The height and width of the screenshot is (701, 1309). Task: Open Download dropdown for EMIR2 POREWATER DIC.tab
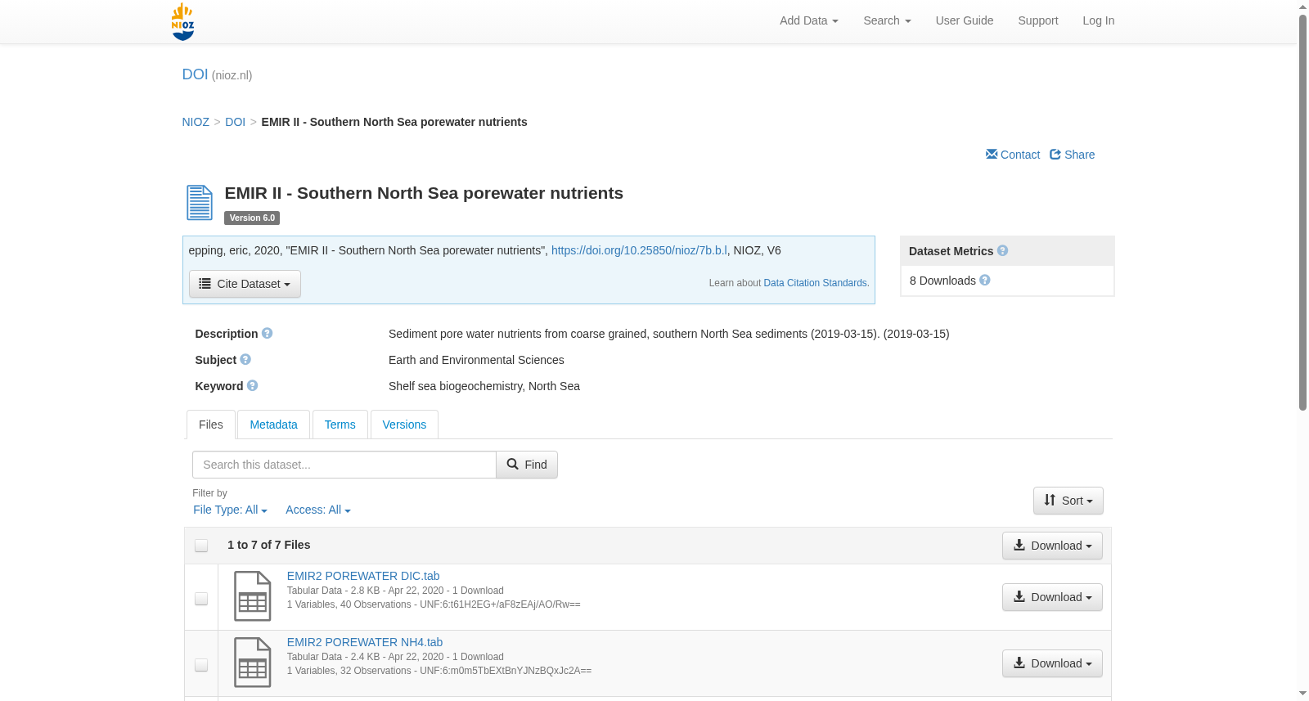pyautogui.click(x=1052, y=597)
